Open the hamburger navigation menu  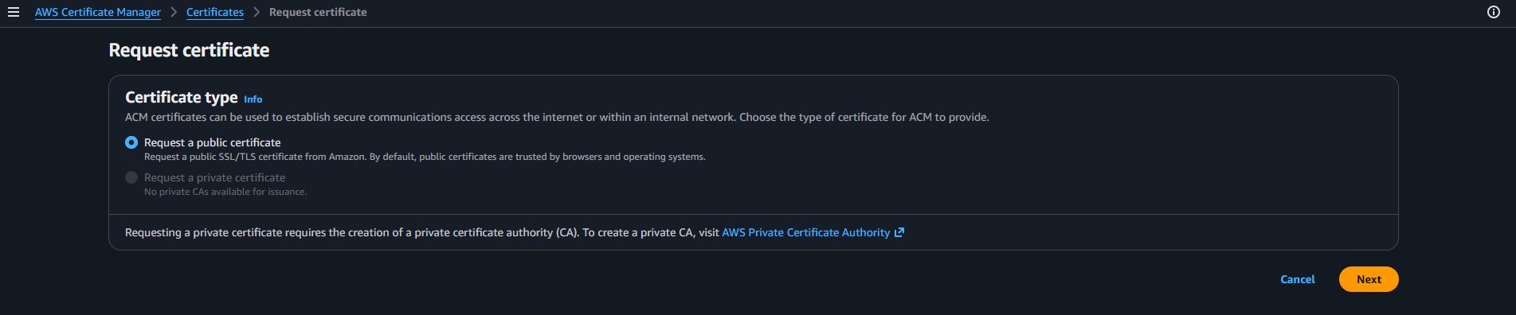[x=14, y=12]
